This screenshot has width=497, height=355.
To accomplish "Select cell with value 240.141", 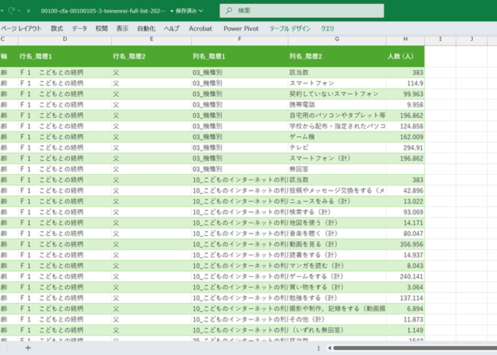I will [x=405, y=276].
